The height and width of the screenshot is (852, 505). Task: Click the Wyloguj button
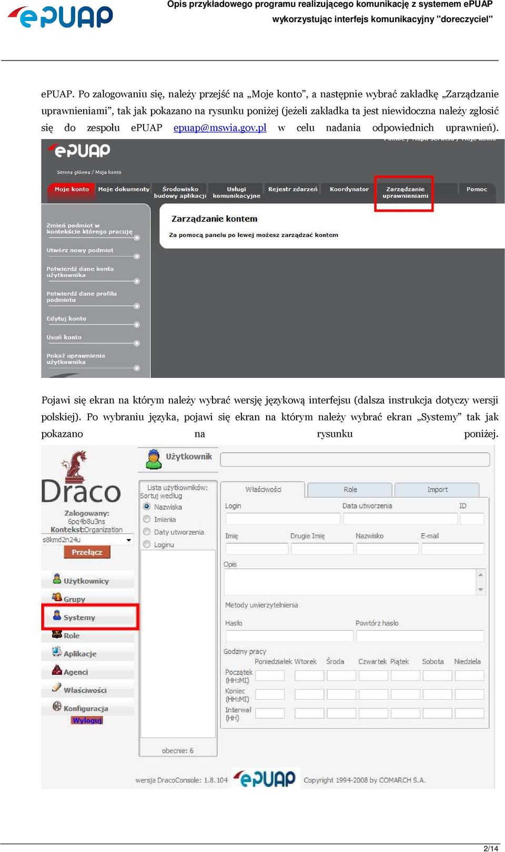[87, 720]
